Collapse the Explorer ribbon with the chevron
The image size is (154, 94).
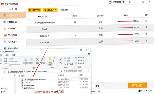click(x=86, y=54)
